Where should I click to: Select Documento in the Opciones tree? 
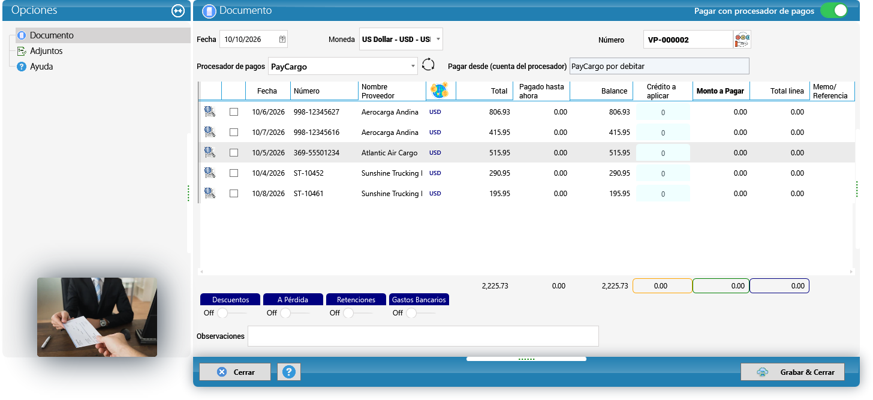(x=103, y=35)
